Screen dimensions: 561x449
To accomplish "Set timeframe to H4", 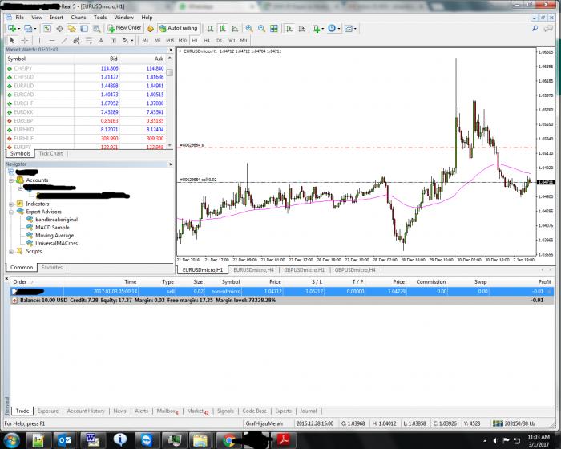I will tap(207, 40).
